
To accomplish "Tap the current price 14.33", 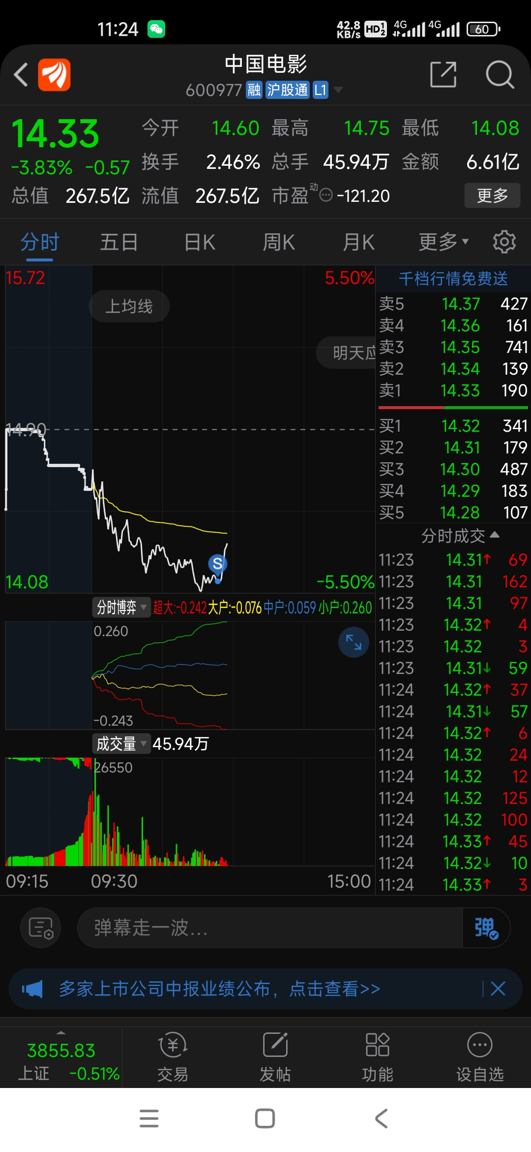I will click(x=55, y=134).
